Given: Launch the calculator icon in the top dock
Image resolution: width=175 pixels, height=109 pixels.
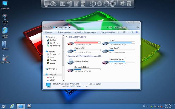Looking at the screenshot, I should click(x=83, y=3).
